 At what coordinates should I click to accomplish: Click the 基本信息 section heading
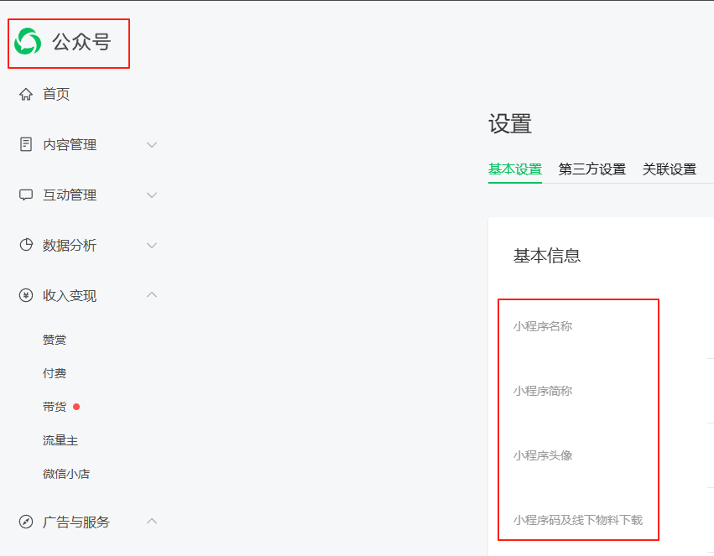coord(547,256)
